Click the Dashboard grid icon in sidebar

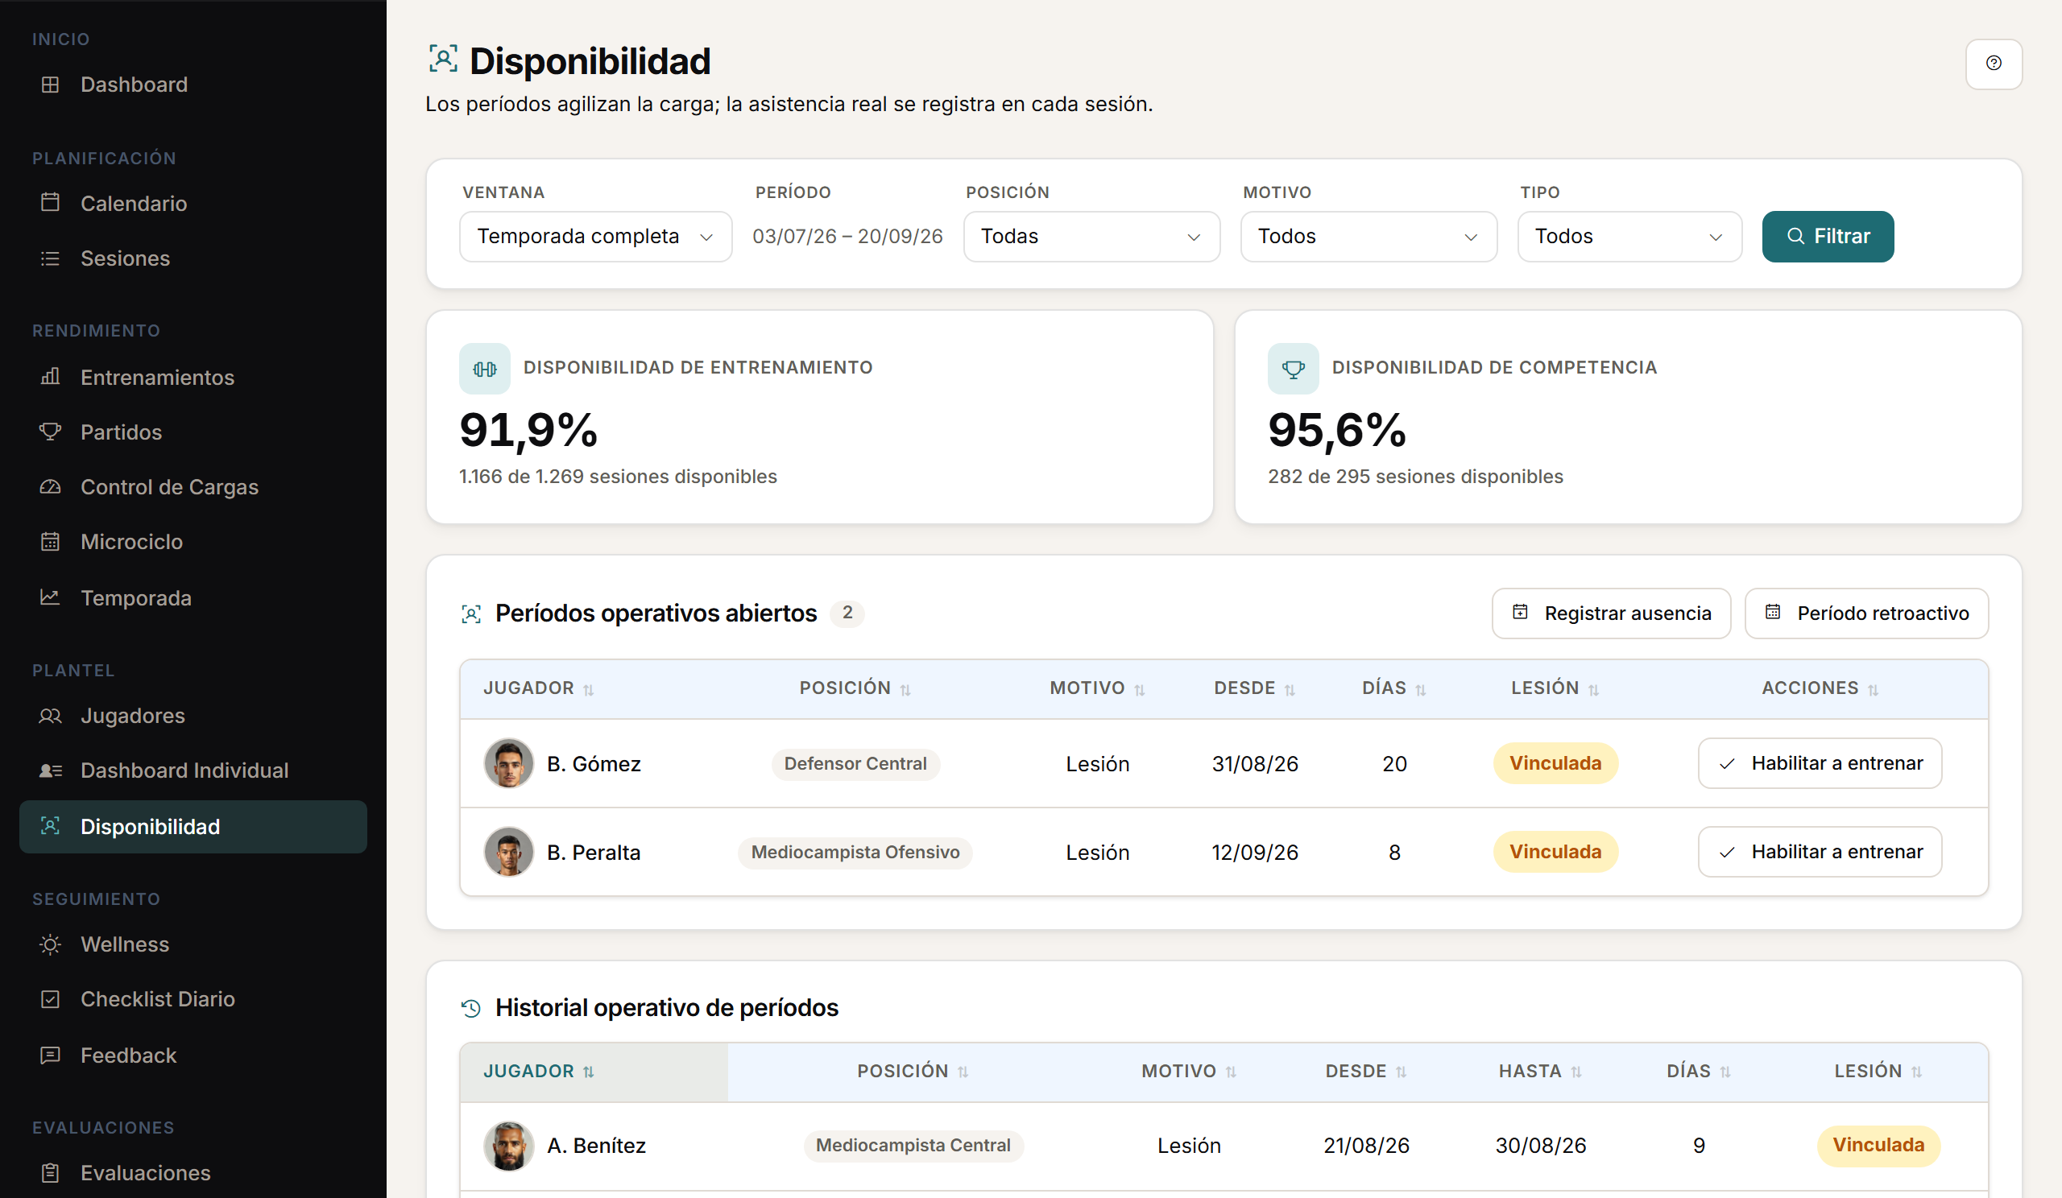click(50, 85)
